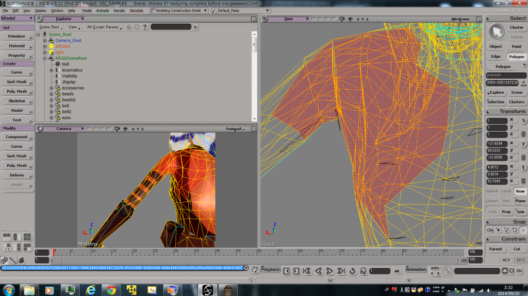Click the highlighted polygon selection script field
Screen dimensions: 528x296
tap(122, 268)
